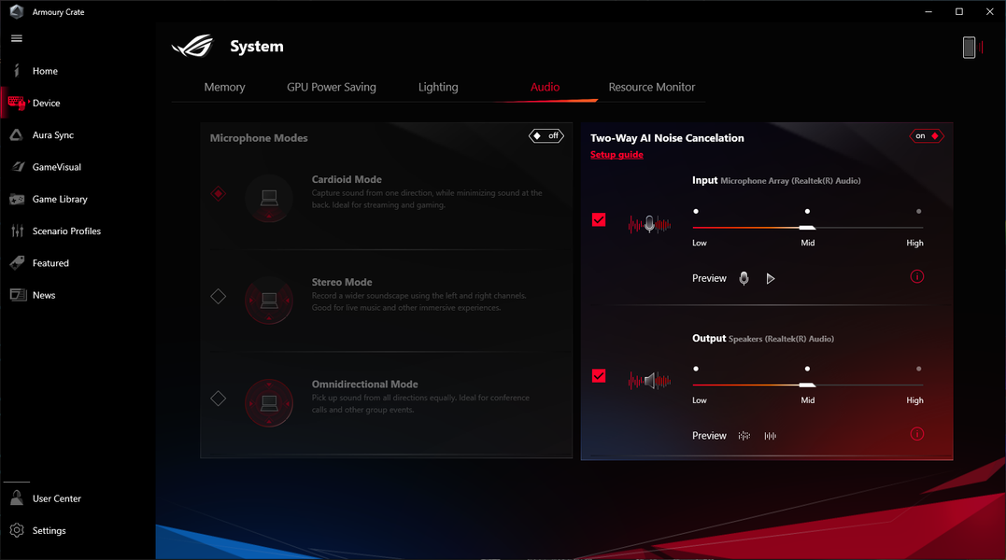Image resolution: width=1006 pixels, height=560 pixels.
Task: Click the Output slider handle at Mid
Action: tap(807, 385)
